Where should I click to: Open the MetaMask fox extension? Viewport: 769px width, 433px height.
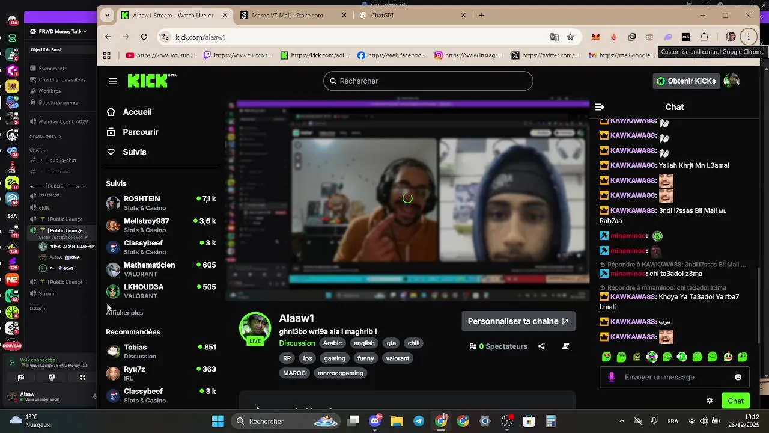pos(595,37)
